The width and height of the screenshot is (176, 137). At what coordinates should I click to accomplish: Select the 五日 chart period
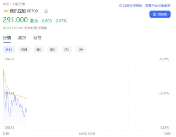click(x=24, y=50)
